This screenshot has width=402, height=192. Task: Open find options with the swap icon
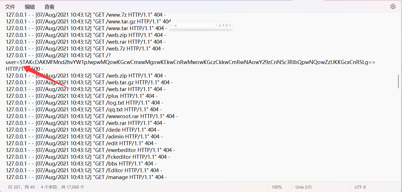tap(226, 25)
